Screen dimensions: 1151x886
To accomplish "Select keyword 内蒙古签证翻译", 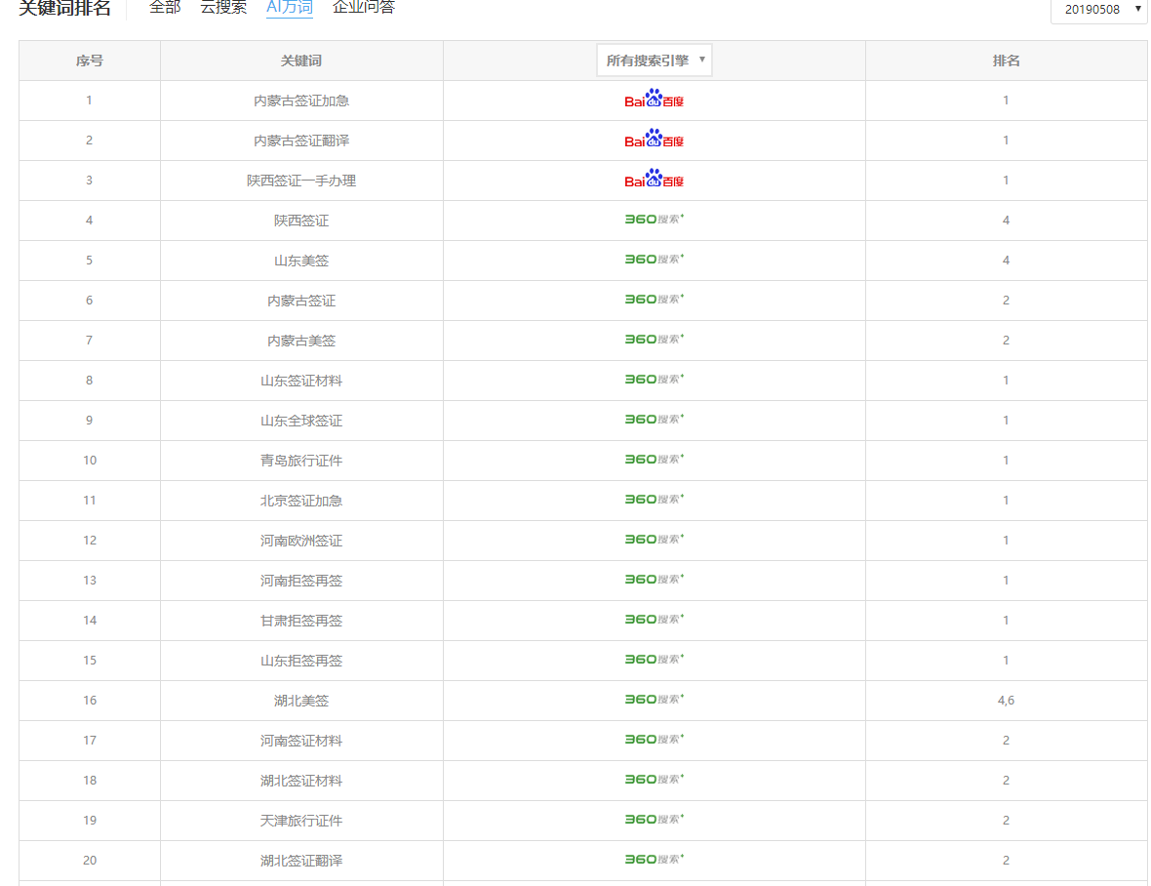I will [301, 141].
